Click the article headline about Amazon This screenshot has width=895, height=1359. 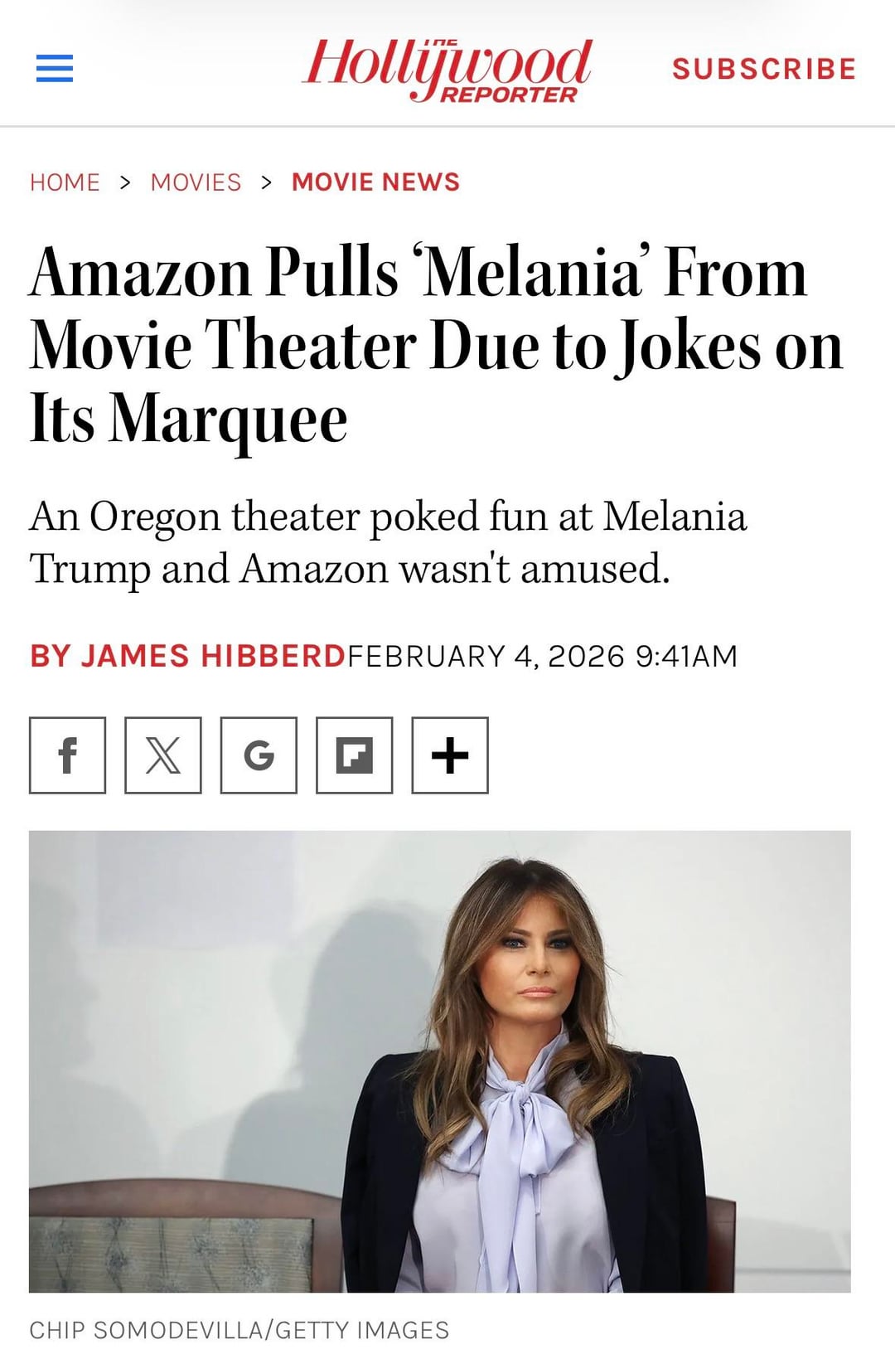435,344
